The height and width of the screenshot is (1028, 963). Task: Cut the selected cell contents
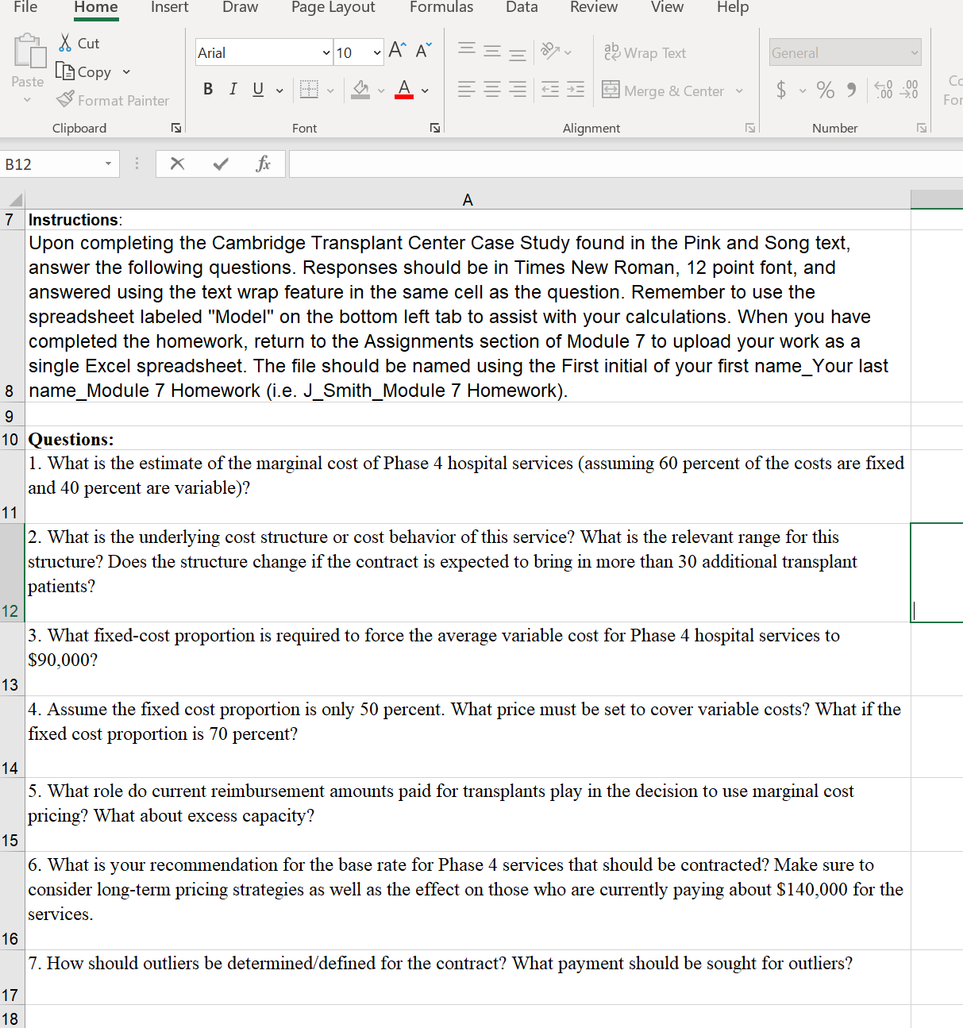[77, 42]
